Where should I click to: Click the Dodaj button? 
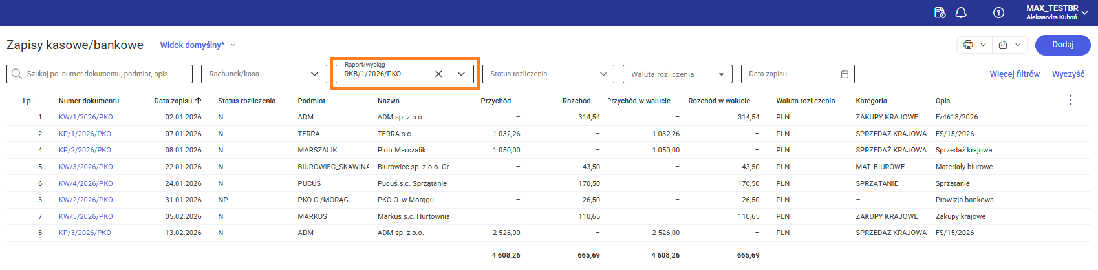click(1062, 45)
